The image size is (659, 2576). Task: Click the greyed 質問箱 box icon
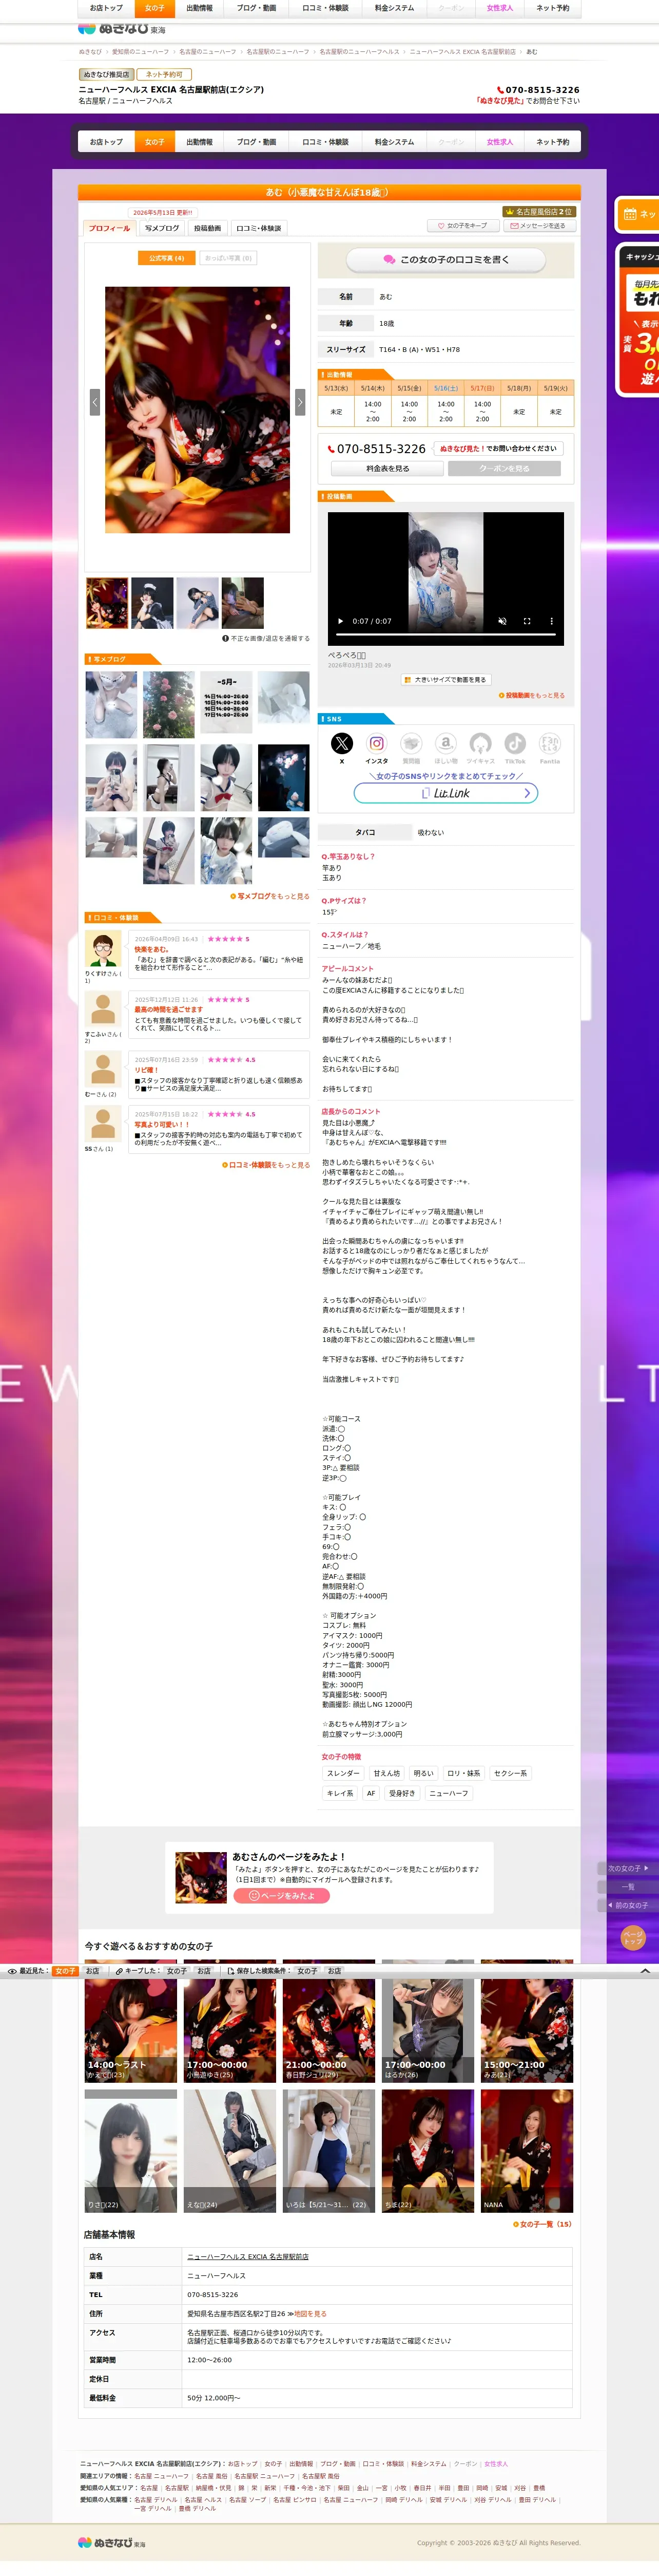tap(412, 743)
